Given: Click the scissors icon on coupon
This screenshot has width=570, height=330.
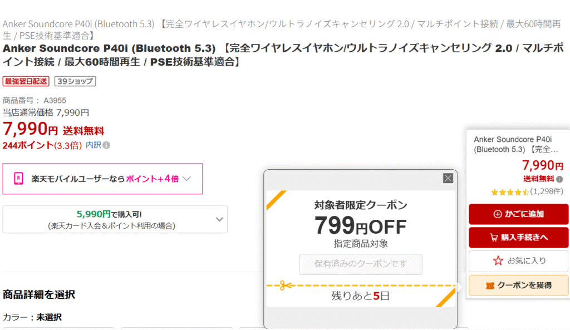Looking at the screenshot, I should [282, 285].
